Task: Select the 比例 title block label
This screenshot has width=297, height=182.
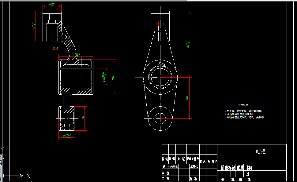Action: [x=249, y=168]
